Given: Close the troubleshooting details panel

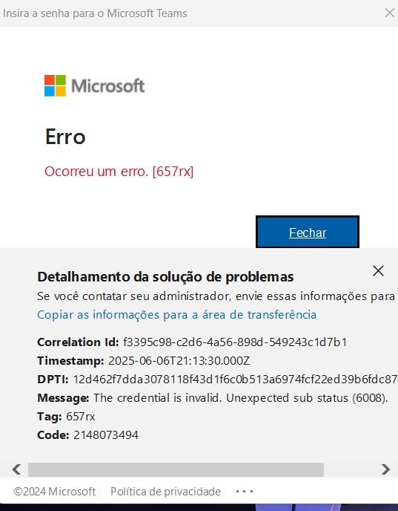Looking at the screenshot, I should click(x=378, y=271).
